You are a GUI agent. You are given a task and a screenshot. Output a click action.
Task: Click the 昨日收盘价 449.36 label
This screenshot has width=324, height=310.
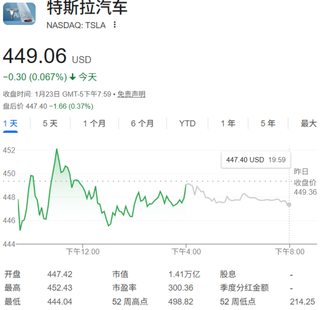tap(305, 182)
